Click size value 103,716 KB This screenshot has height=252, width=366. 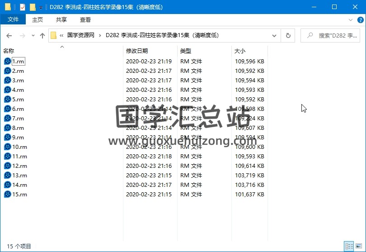coord(249,185)
